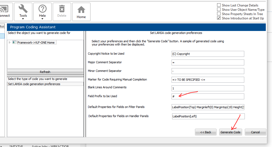
Task: Click 'Select the type of code' heading
Action: pyautogui.click(x=37, y=79)
